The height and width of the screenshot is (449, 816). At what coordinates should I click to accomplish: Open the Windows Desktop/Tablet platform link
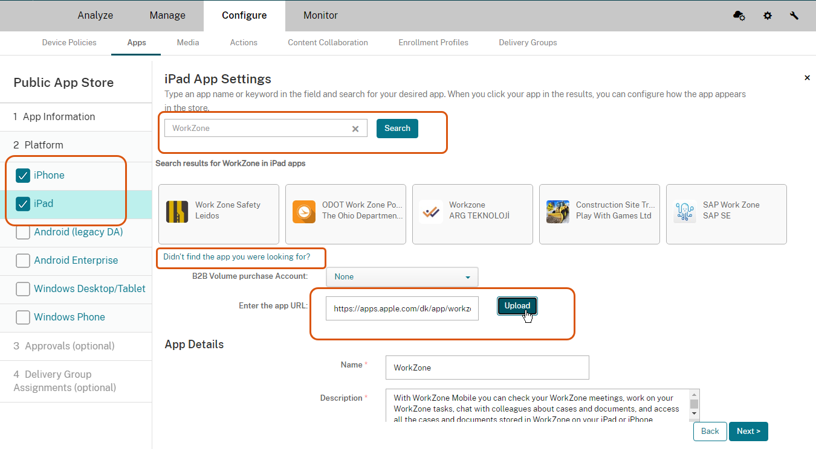[x=89, y=289]
